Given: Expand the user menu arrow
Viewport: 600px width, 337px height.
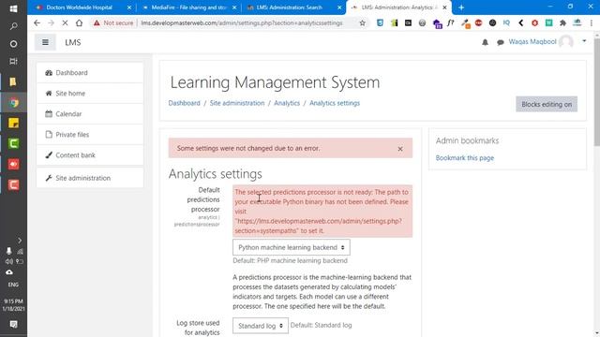Looking at the screenshot, I should coord(584,41).
